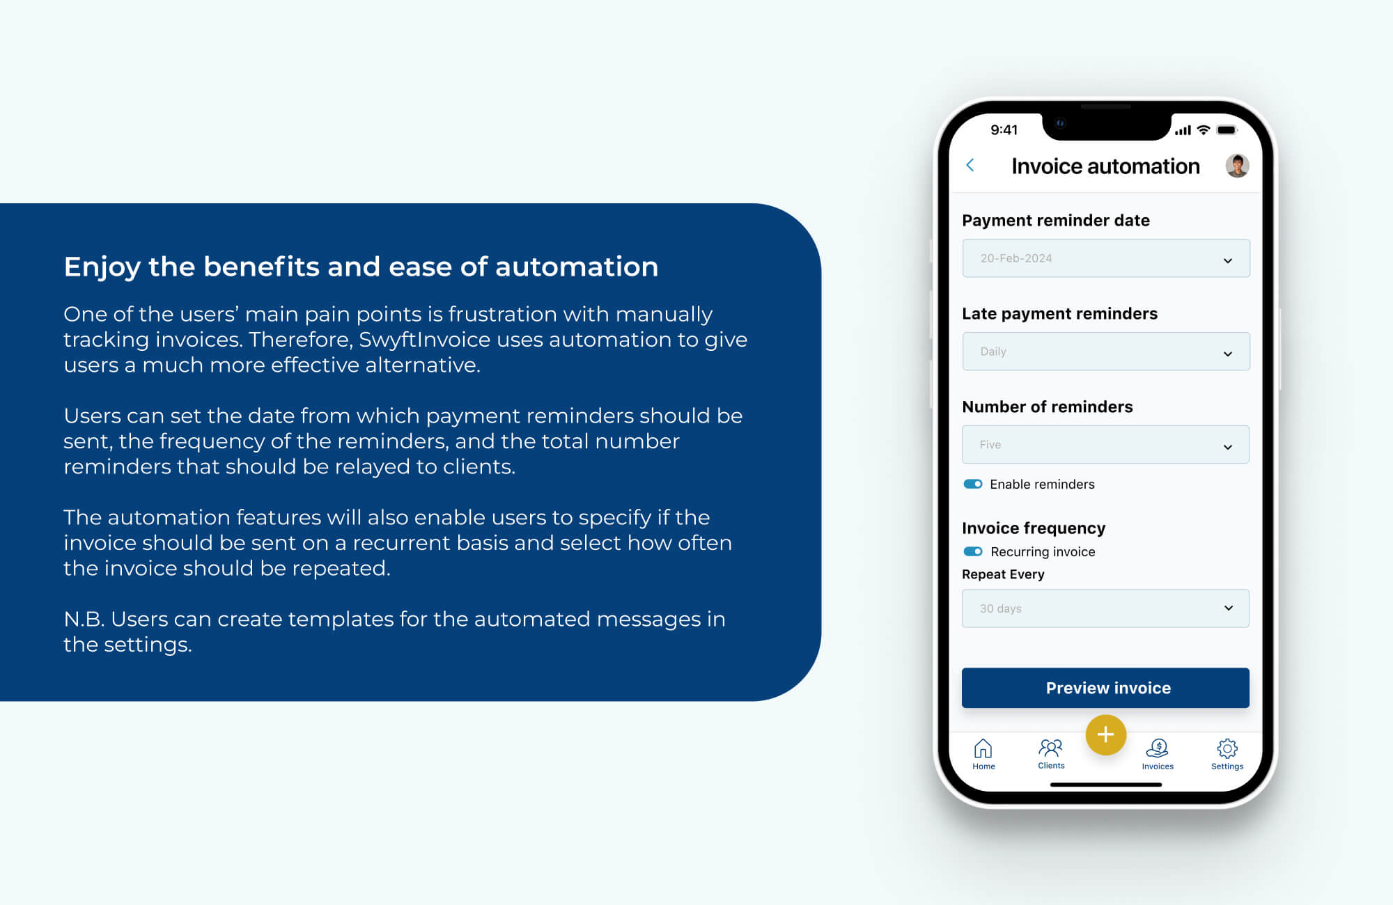This screenshot has height=905, width=1393.
Task: Tap the Payment reminder date input field
Action: 1103,258
